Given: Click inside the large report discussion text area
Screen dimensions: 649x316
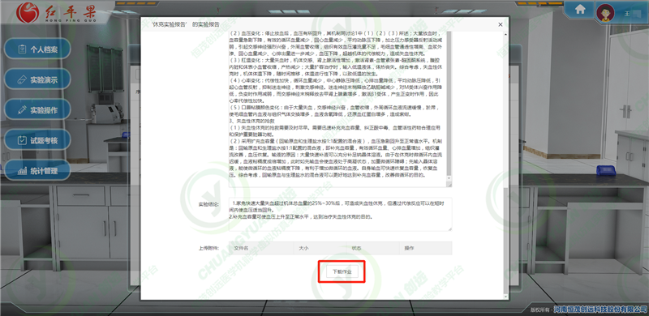Looking at the screenshot, I should 337,109.
